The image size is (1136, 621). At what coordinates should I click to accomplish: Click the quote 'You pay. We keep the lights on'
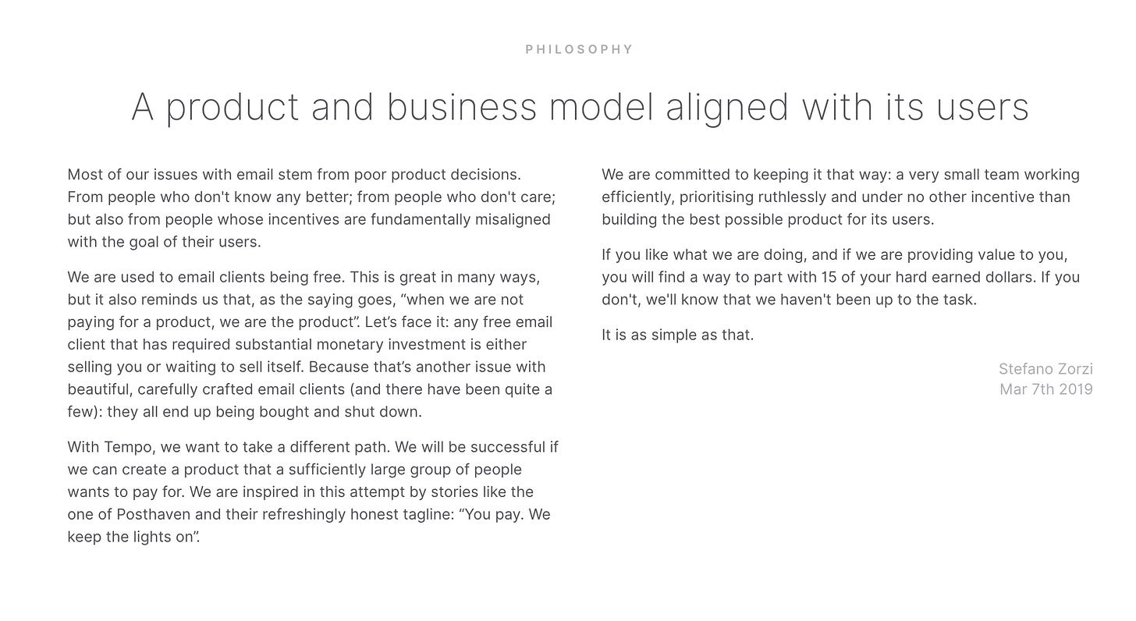tap(309, 526)
